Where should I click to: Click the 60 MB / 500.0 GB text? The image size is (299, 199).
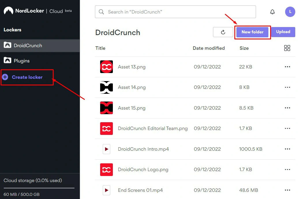tap(22, 194)
